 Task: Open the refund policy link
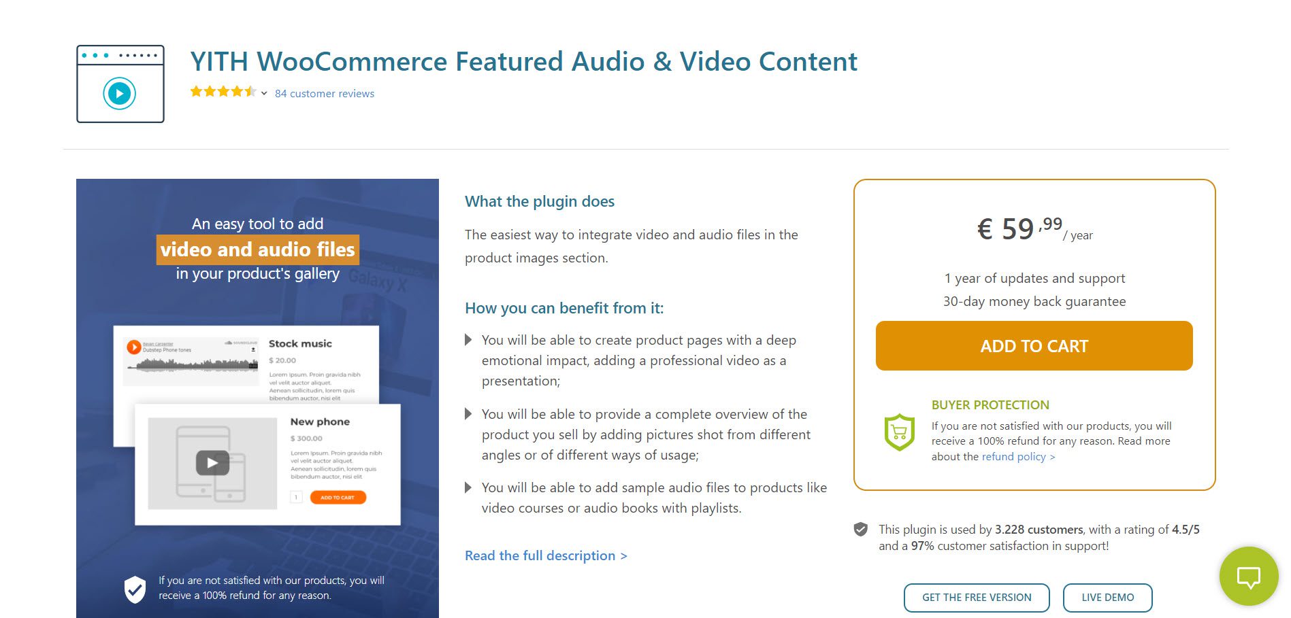(x=1018, y=457)
